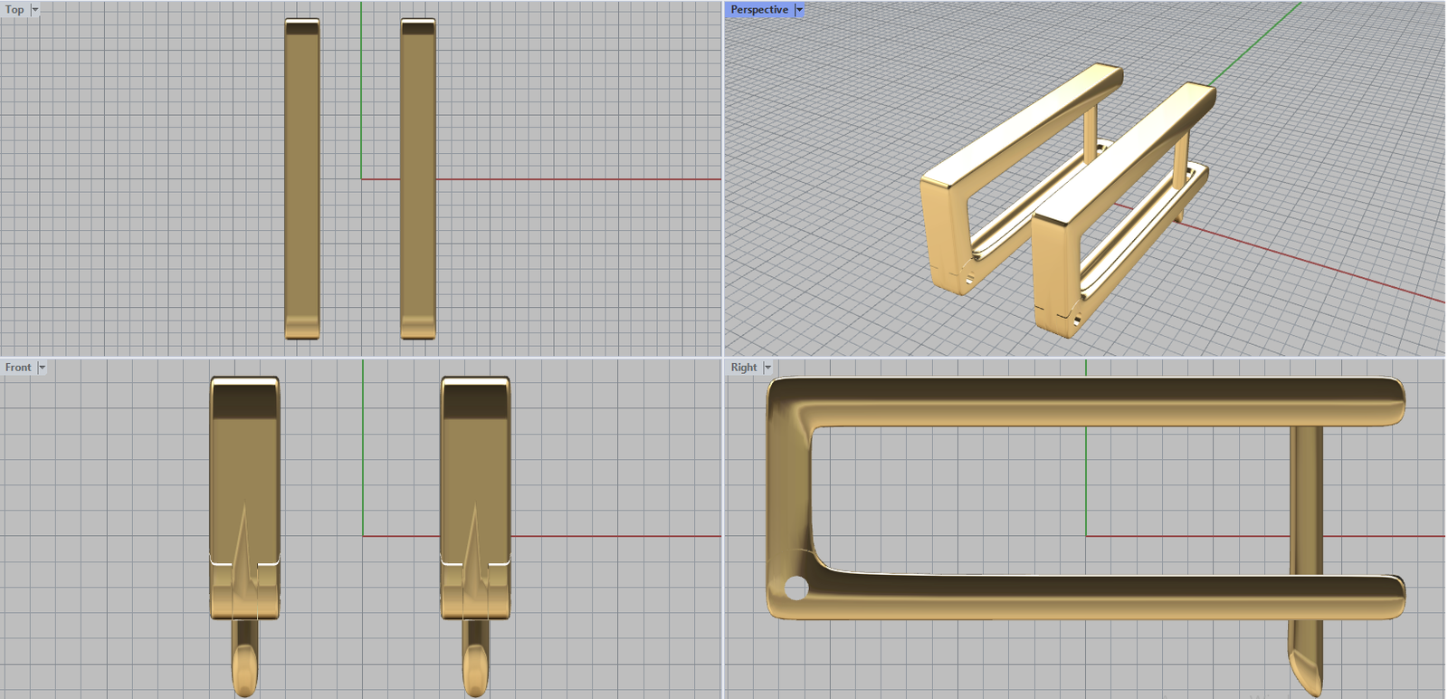The width and height of the screenshot is (1448, 699).
Task: Expand the Perspective viewport dropdown arrow
Action: tap(799, 10)
